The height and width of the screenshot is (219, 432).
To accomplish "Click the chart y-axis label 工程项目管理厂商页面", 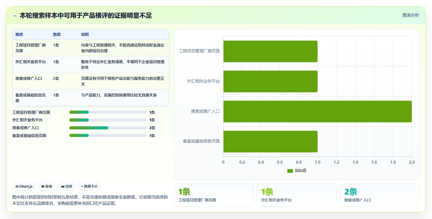I will 200,51.
